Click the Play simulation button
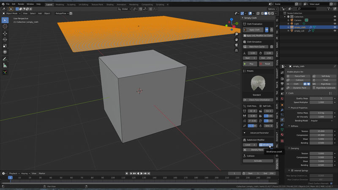This screenshot has width=338, height=190. [250, 64]
